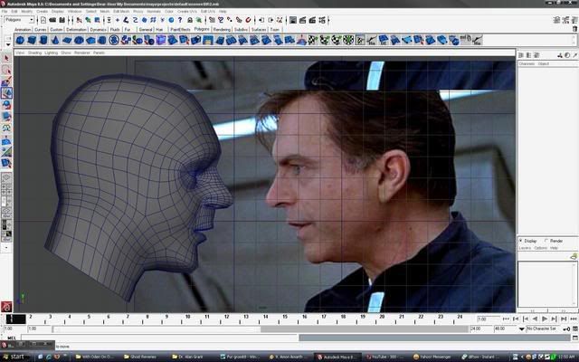Click the circled soccer-ball shelf icon
579x362 pixels.
click(114, 40)
